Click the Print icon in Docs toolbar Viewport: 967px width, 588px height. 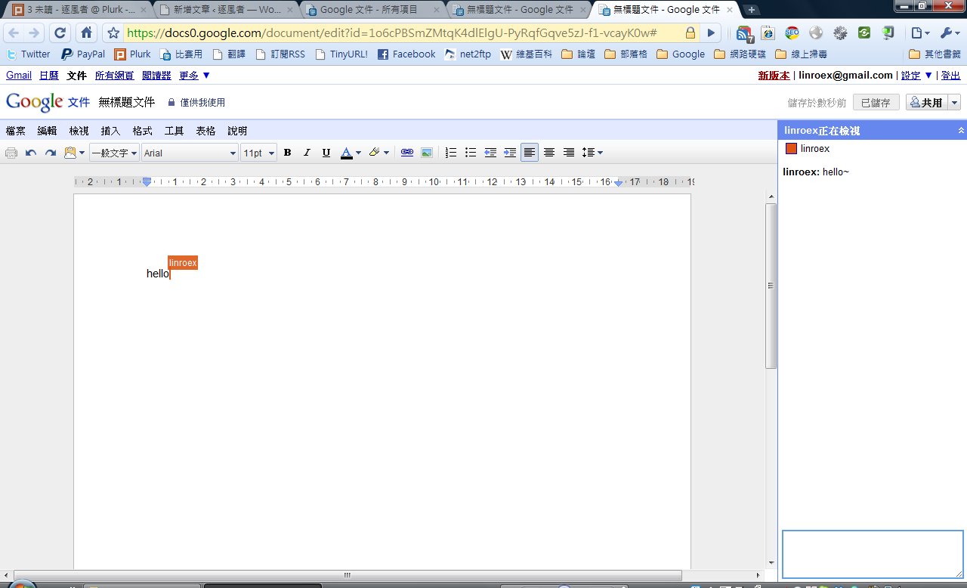click(x=11, y=153)
